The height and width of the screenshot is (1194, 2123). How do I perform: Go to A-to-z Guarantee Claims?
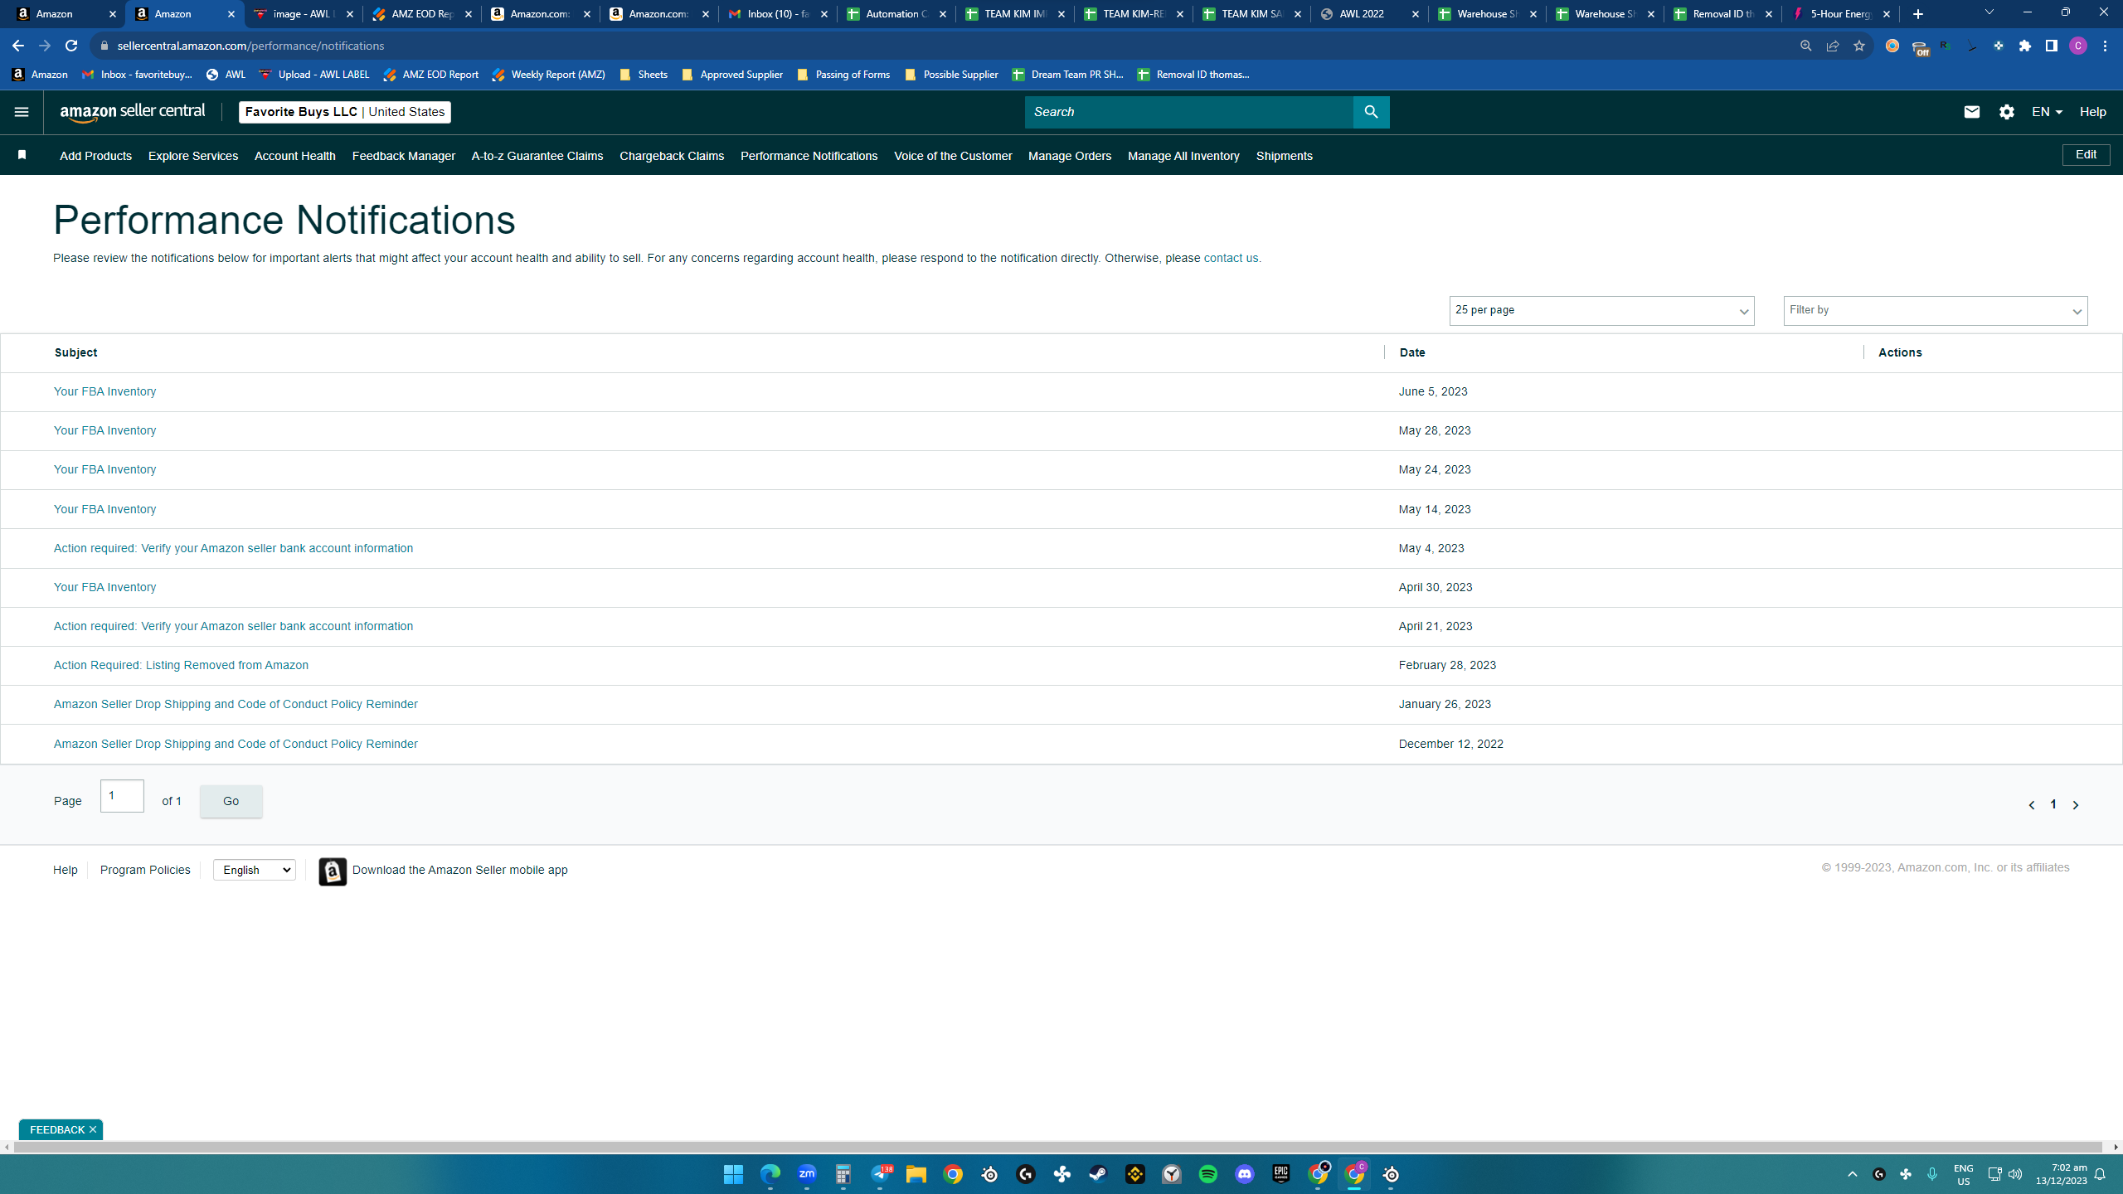point(537,156)
